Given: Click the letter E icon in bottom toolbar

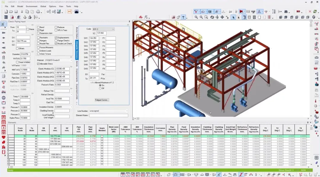Looking at the screenshot, I should (x=148, y=175).
